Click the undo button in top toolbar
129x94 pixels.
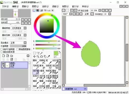63,10
